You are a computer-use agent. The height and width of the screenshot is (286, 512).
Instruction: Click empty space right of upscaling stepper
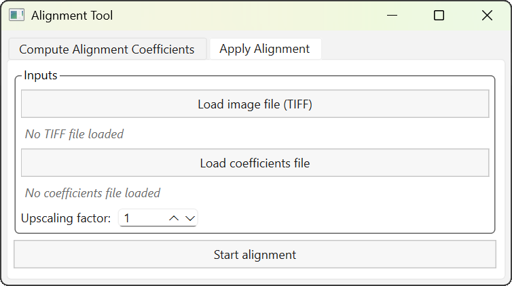click(x=340, y=218)
